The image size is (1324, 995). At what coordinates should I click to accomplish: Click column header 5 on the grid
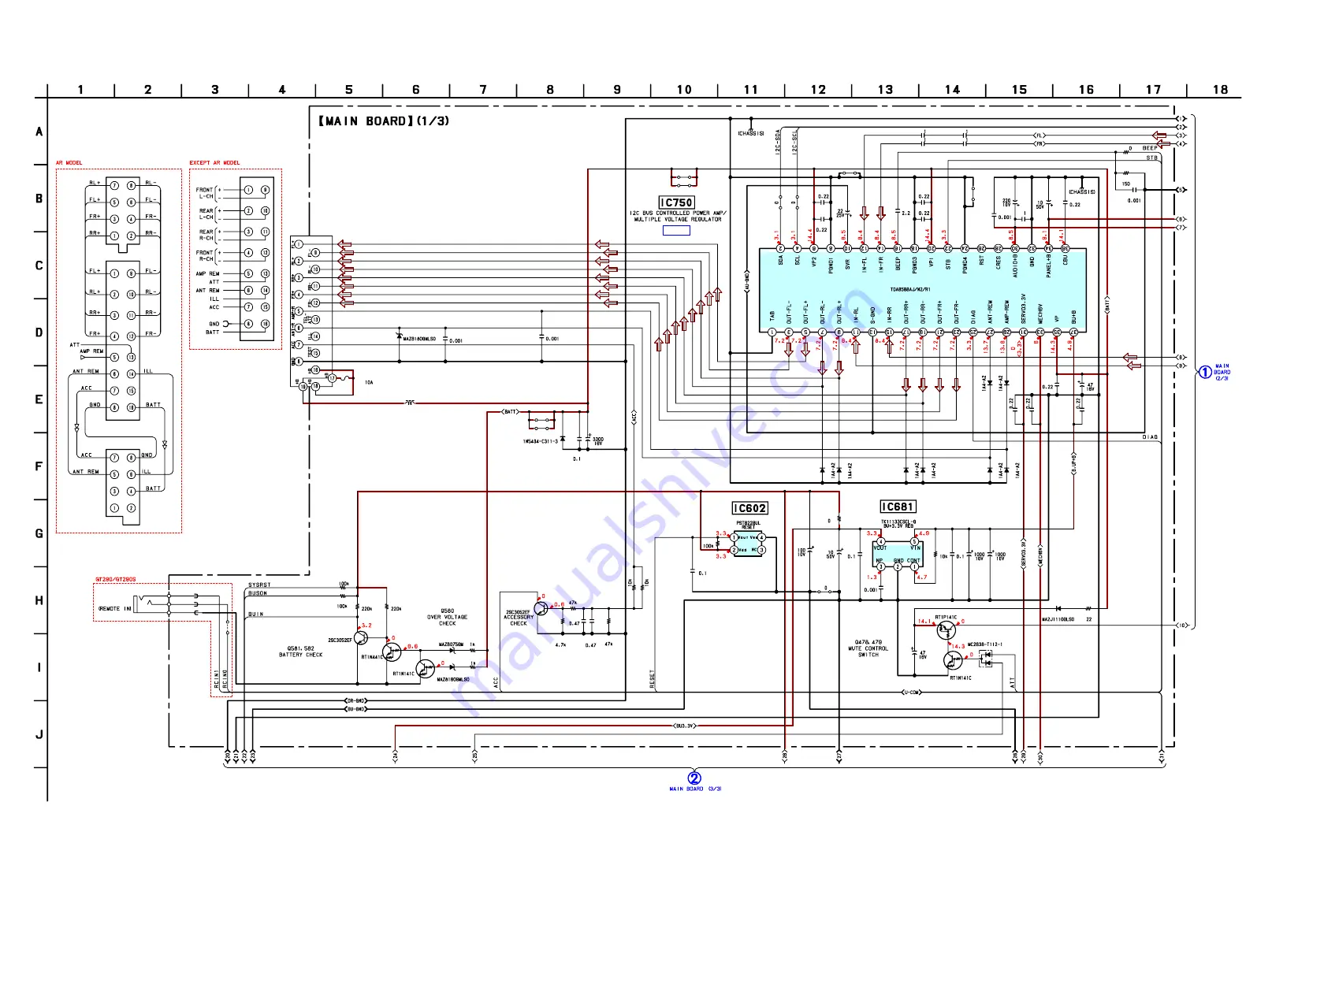coord(349,90)
